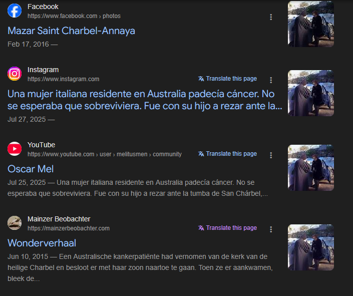Open more options for YouTube result
Viewport: 353px width, 296px height.
(x=271, y=155)
